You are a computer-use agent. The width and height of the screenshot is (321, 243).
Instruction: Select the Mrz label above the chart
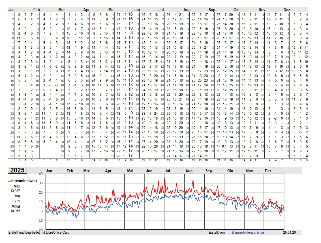[x=87, y=171]
